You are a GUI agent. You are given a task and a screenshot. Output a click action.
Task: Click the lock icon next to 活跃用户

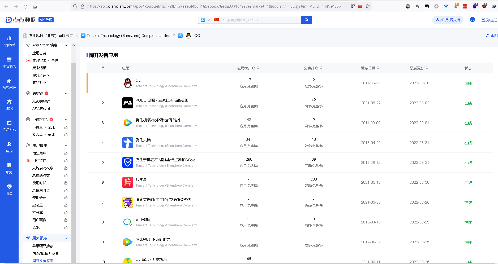66,153
